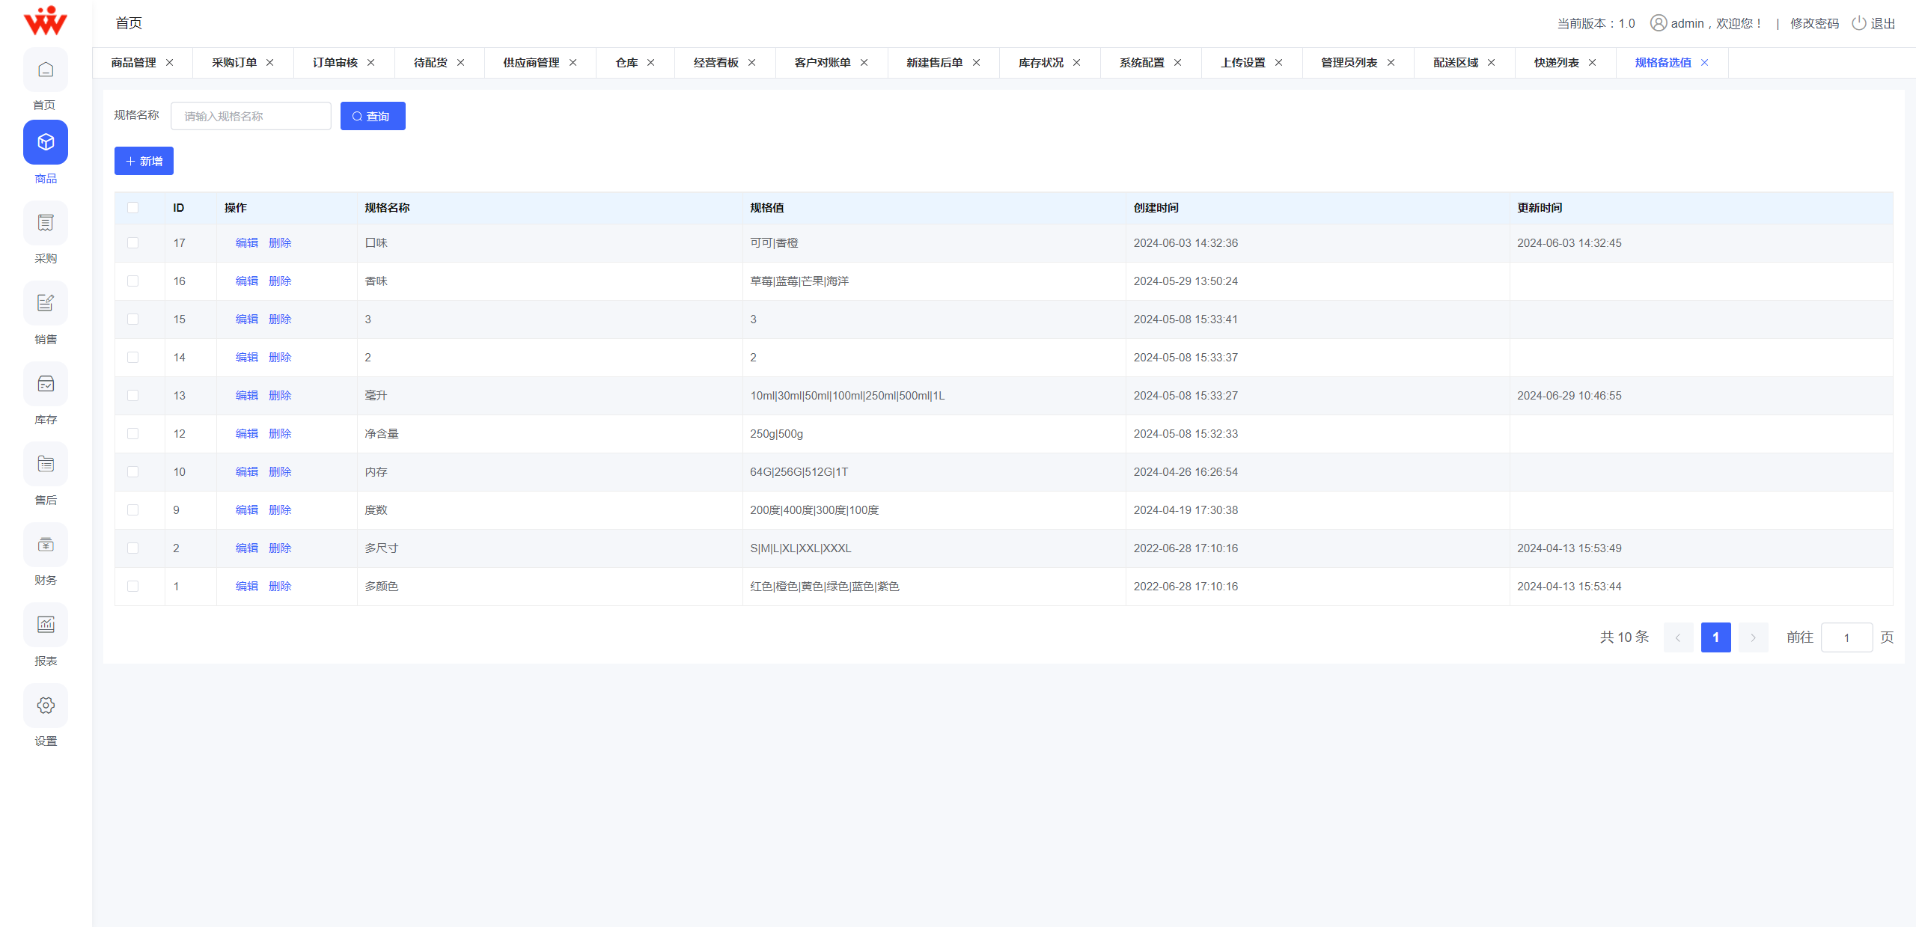The height and width of the screenshot is (927, 1916).
Task: Select the 售后 (After-sales) sidebar icon
Action: tap(46, 464)
